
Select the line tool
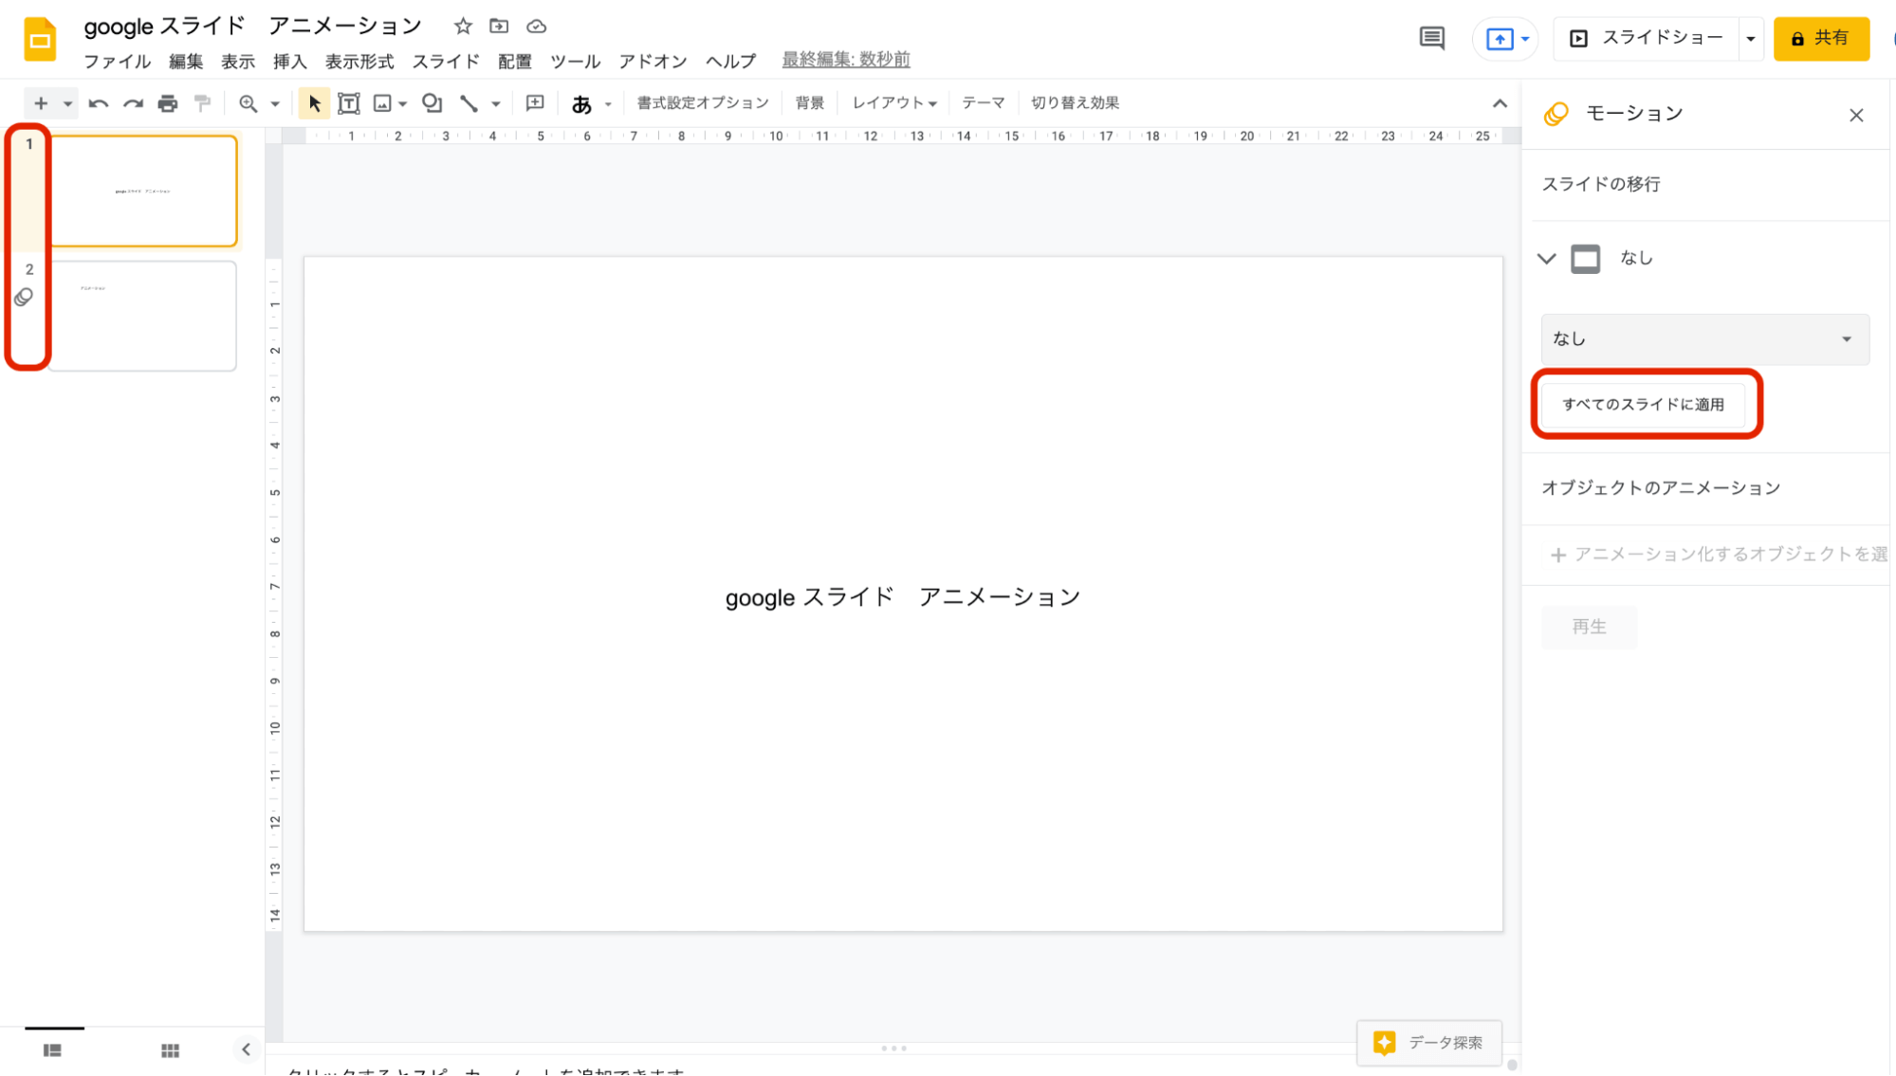tap(469, 103)
